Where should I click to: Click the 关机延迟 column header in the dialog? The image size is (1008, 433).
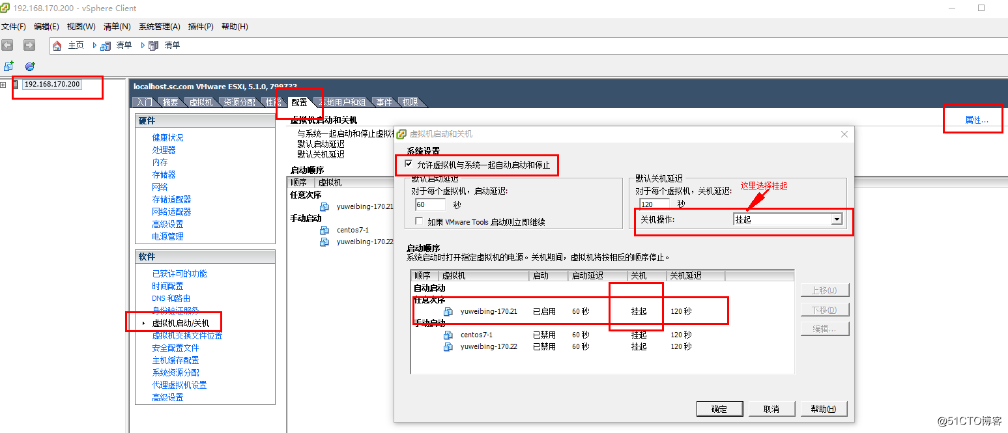coord(695,275)
